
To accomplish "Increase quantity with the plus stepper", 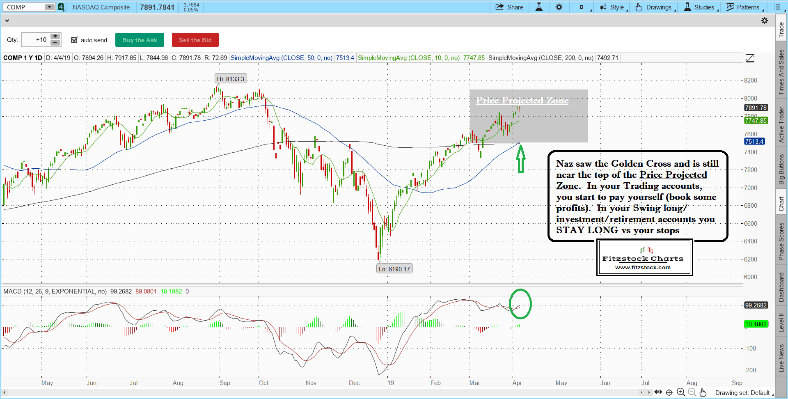I will [x=55, y=37].
